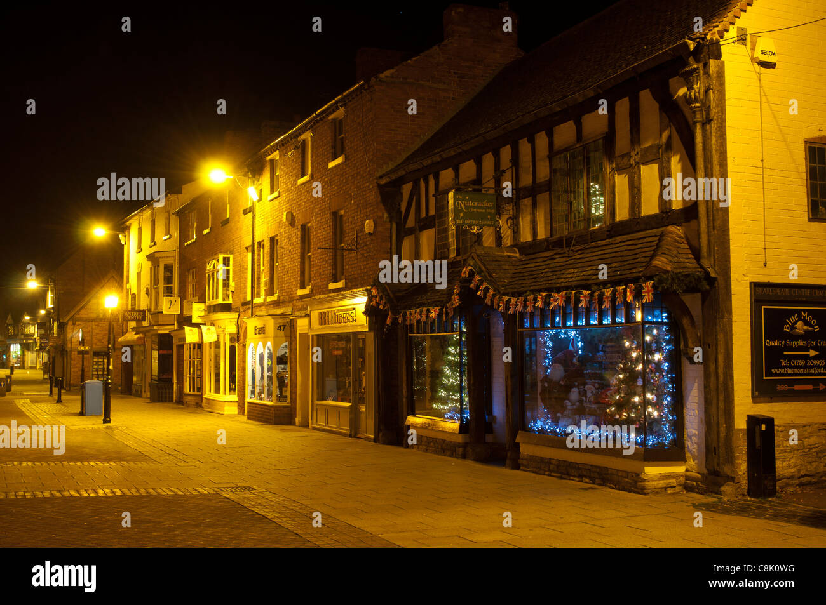Click the number 47 on the shopfront
Image resolution: width=826 pixels, height=605 pixels.
tap(281, 329)
